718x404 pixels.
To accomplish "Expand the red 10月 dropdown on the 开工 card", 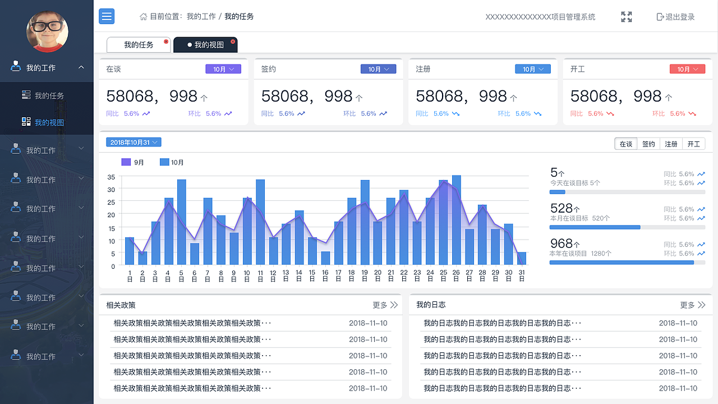I will [x=687, y=69].
